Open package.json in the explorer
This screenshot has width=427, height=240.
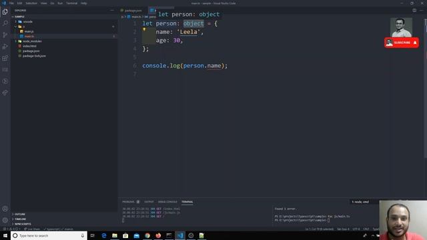(31, 51)
